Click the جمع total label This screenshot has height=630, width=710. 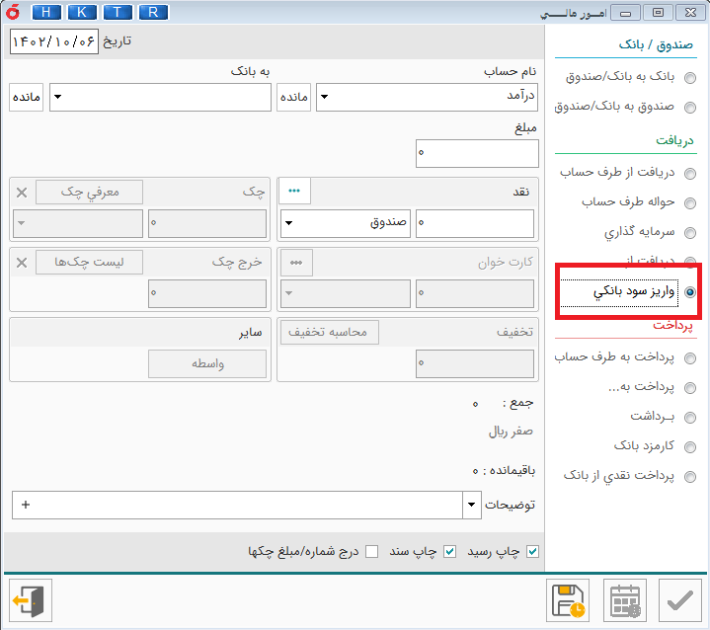(518, 403)
